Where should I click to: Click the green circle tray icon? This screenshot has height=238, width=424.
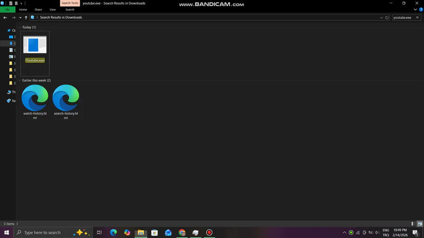point(351,232)
